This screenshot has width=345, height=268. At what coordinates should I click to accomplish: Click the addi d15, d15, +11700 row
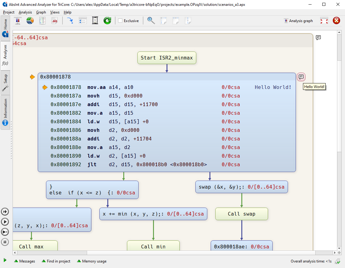click(145, 105)
